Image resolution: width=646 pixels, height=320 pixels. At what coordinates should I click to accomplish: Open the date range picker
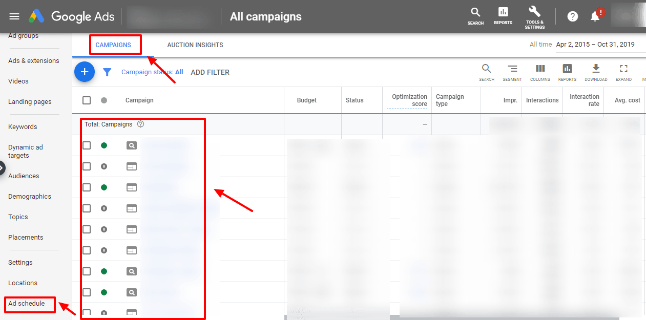(595, 45)
